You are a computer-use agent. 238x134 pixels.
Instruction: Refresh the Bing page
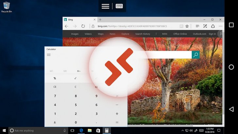pyautogui.click(x=83, y=26)
